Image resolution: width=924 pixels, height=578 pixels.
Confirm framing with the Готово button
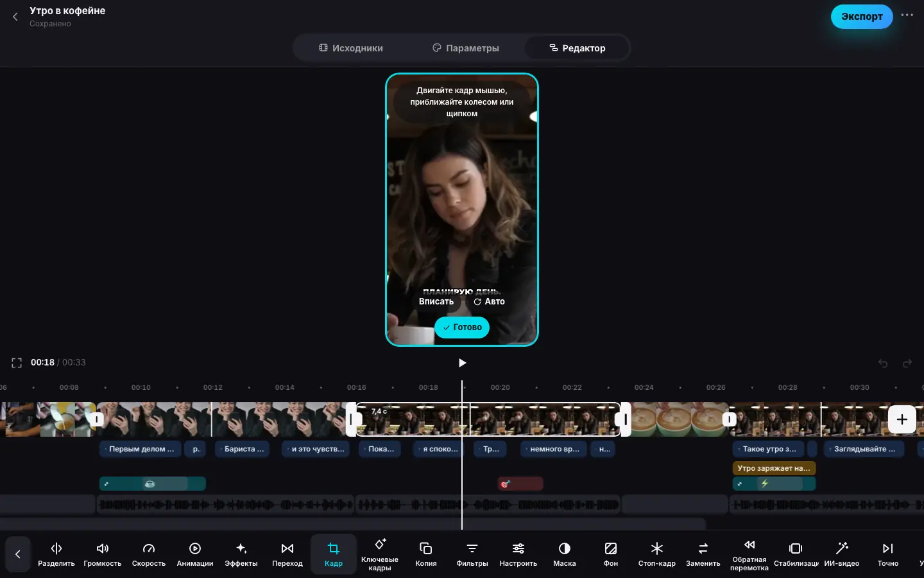[x=462, y=327]
